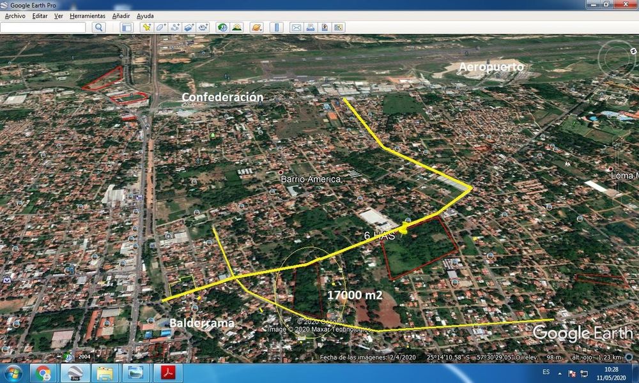Expand the Añadir menu

coord(121,16)
